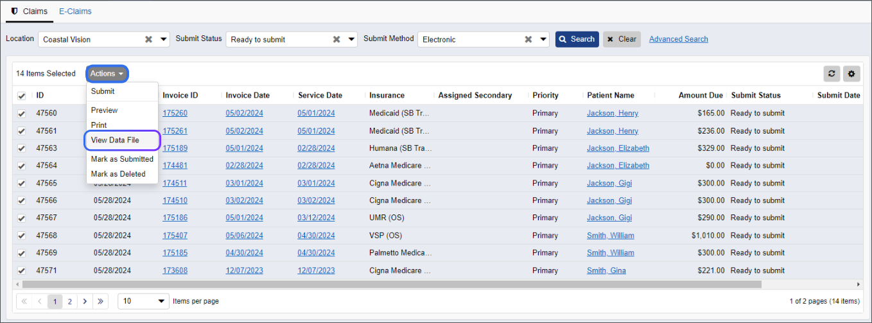Go to previous page arrow
This screenshot has width=872, height=323.
[40, 301]
